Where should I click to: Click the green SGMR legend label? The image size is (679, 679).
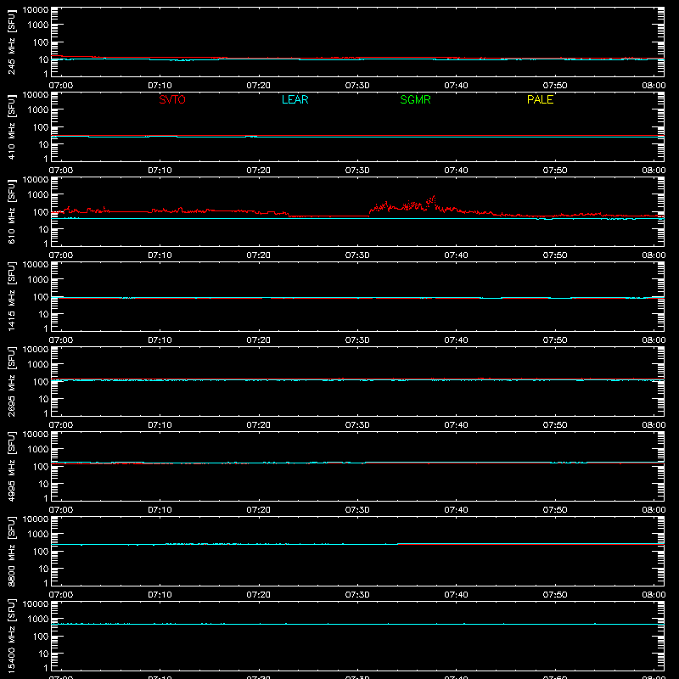pos(415,99)
